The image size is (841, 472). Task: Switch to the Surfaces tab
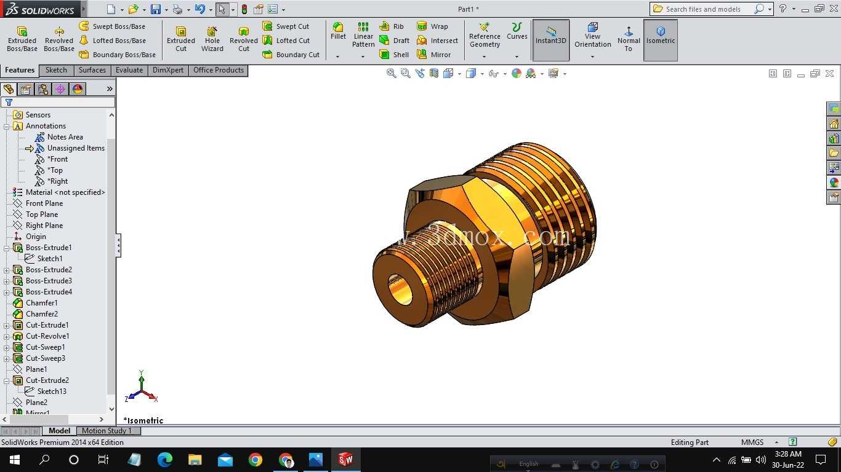pyautogui.click(x=92, y=70)
